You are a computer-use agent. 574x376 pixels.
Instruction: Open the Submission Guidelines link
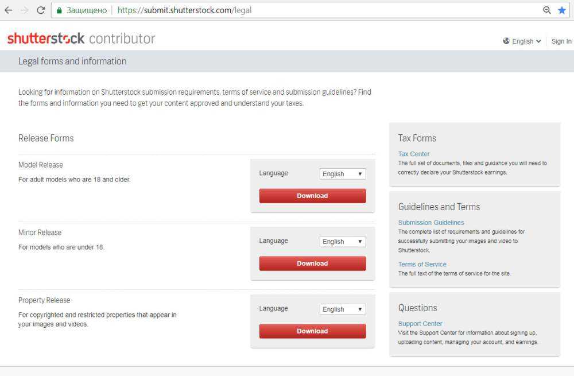coord(431,223)
